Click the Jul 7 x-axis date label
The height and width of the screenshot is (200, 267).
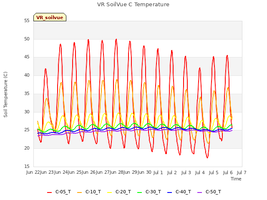tap(242, 172)
